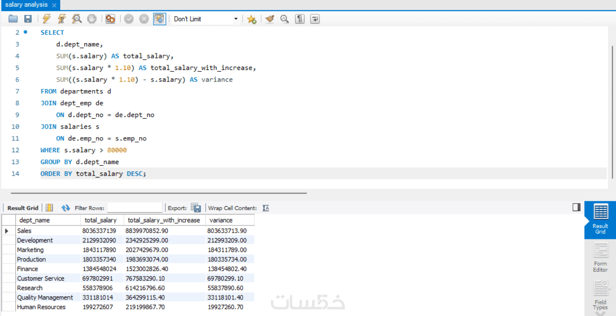
Task: Click the grid columns icon beside Result Grid
Action: click(x=49, y=208)
